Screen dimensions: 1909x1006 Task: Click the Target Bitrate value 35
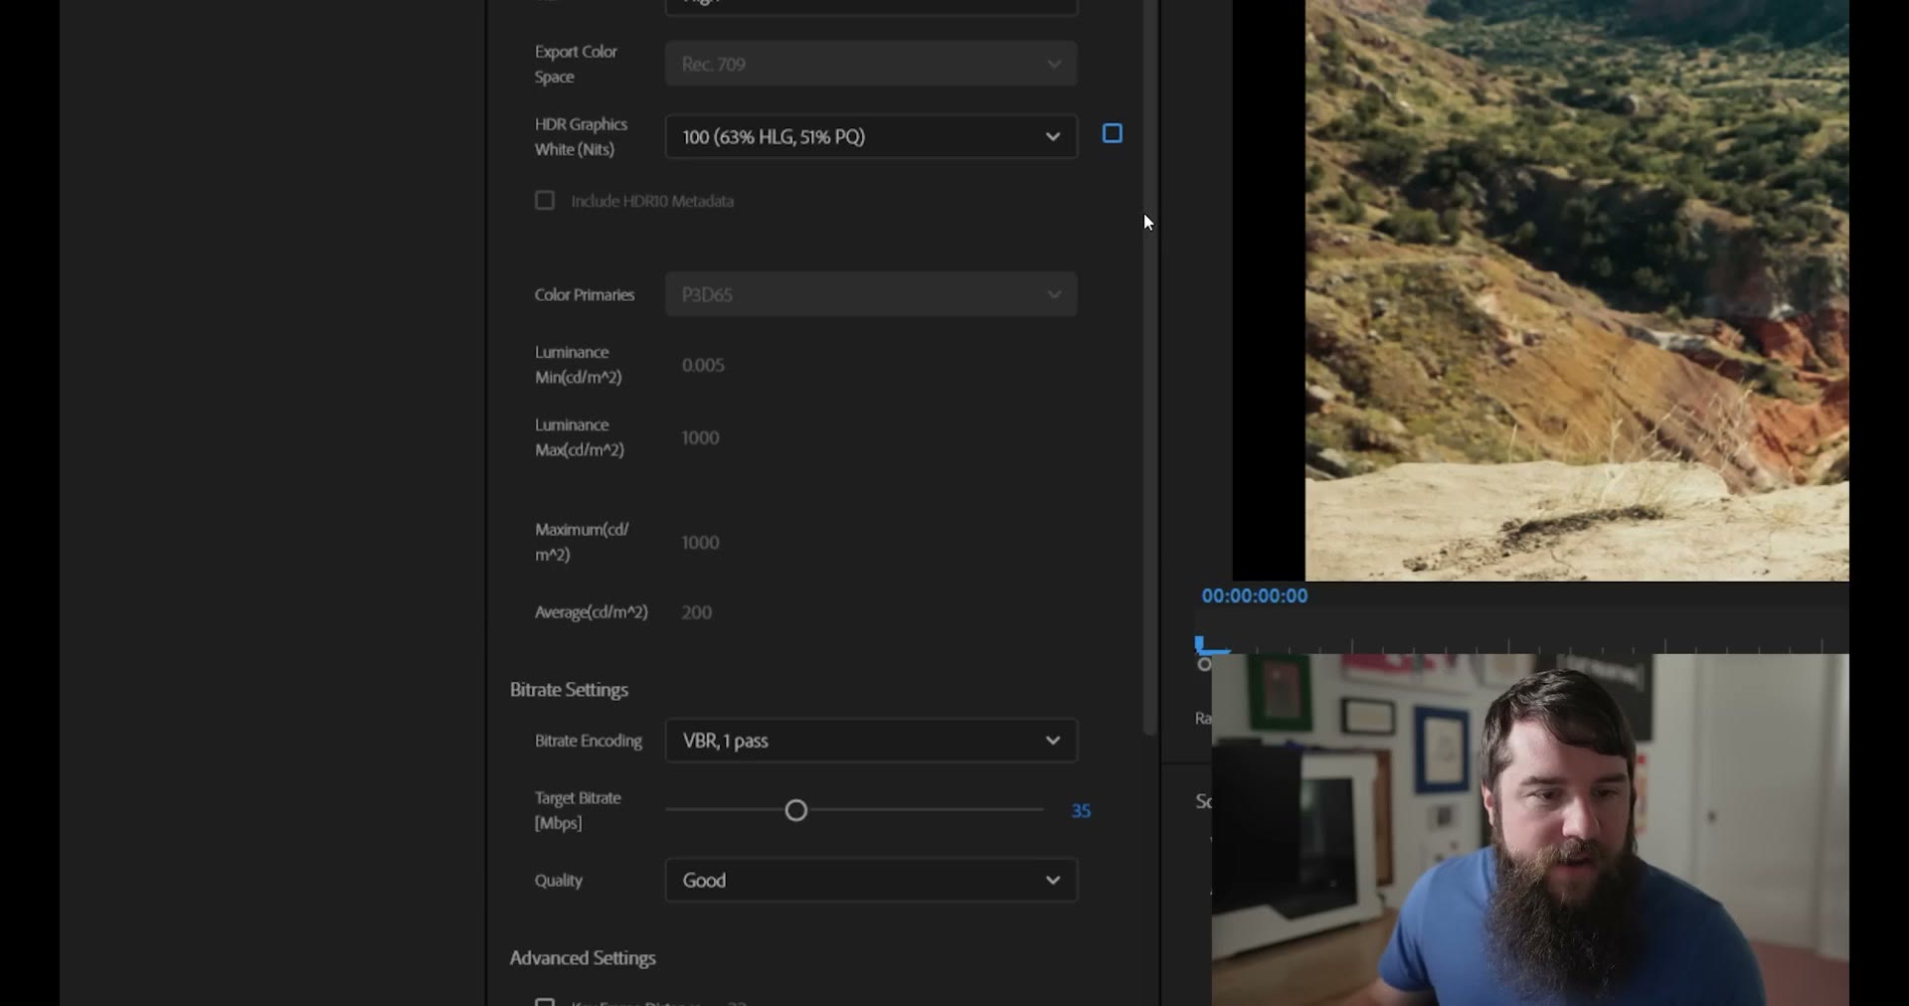point(1081,811)
